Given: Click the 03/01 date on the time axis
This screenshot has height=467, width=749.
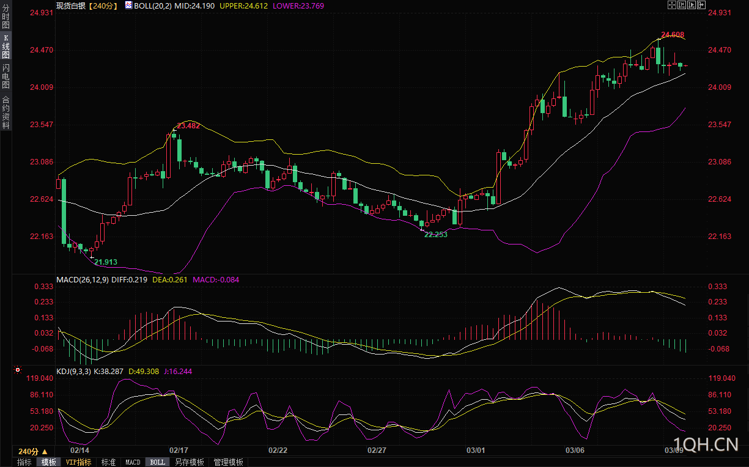Looking at the screenshot, I should pyautogui.click(x=475, y=450).
